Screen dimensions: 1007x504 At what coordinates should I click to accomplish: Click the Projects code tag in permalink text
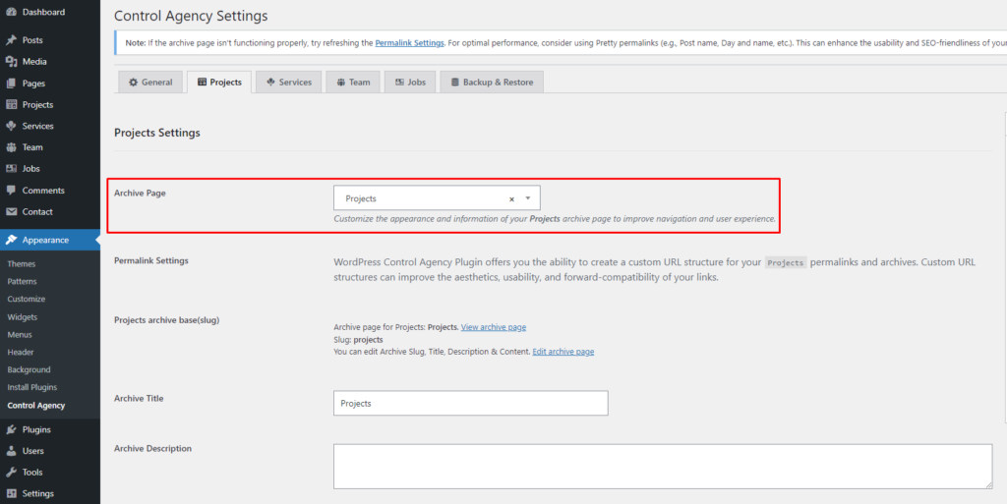(x=786, y=263)
